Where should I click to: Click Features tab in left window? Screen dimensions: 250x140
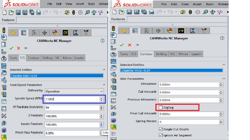pos(8,20)
